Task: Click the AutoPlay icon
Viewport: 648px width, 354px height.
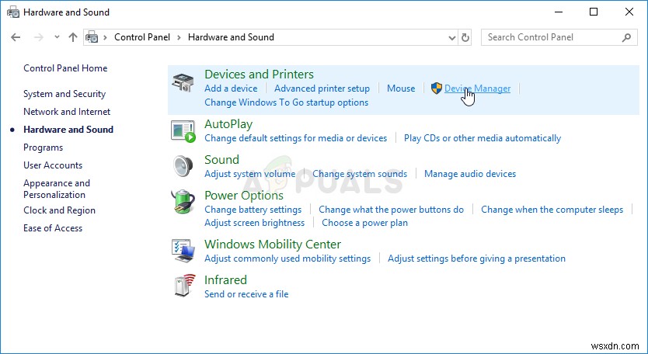Action: 183,131
